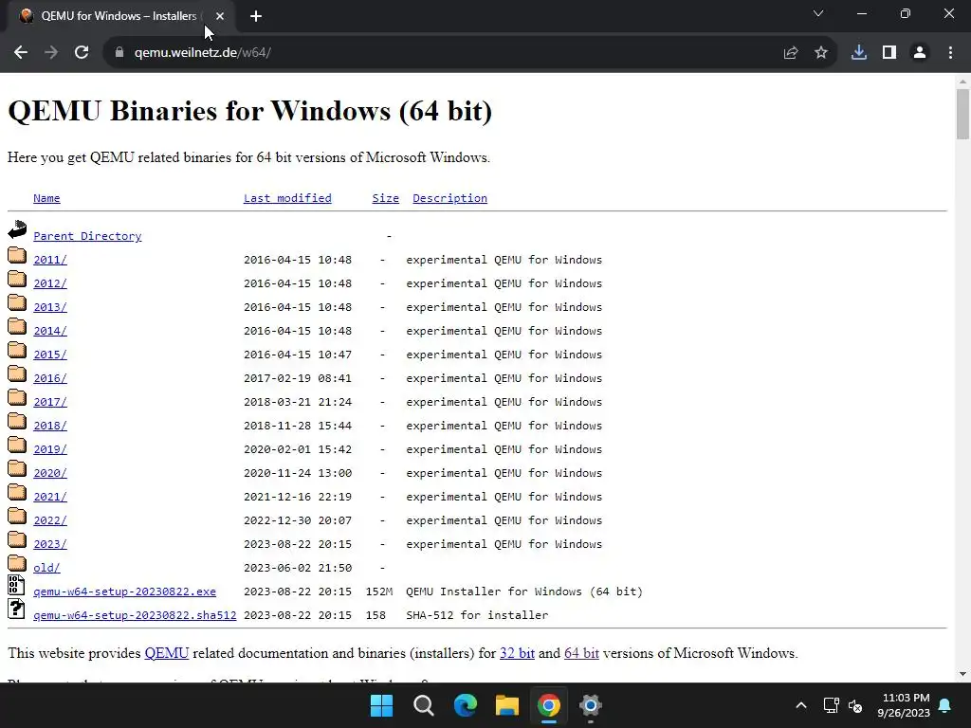Download qemu-w64-setup-20230822.exe

click(124, 591)
